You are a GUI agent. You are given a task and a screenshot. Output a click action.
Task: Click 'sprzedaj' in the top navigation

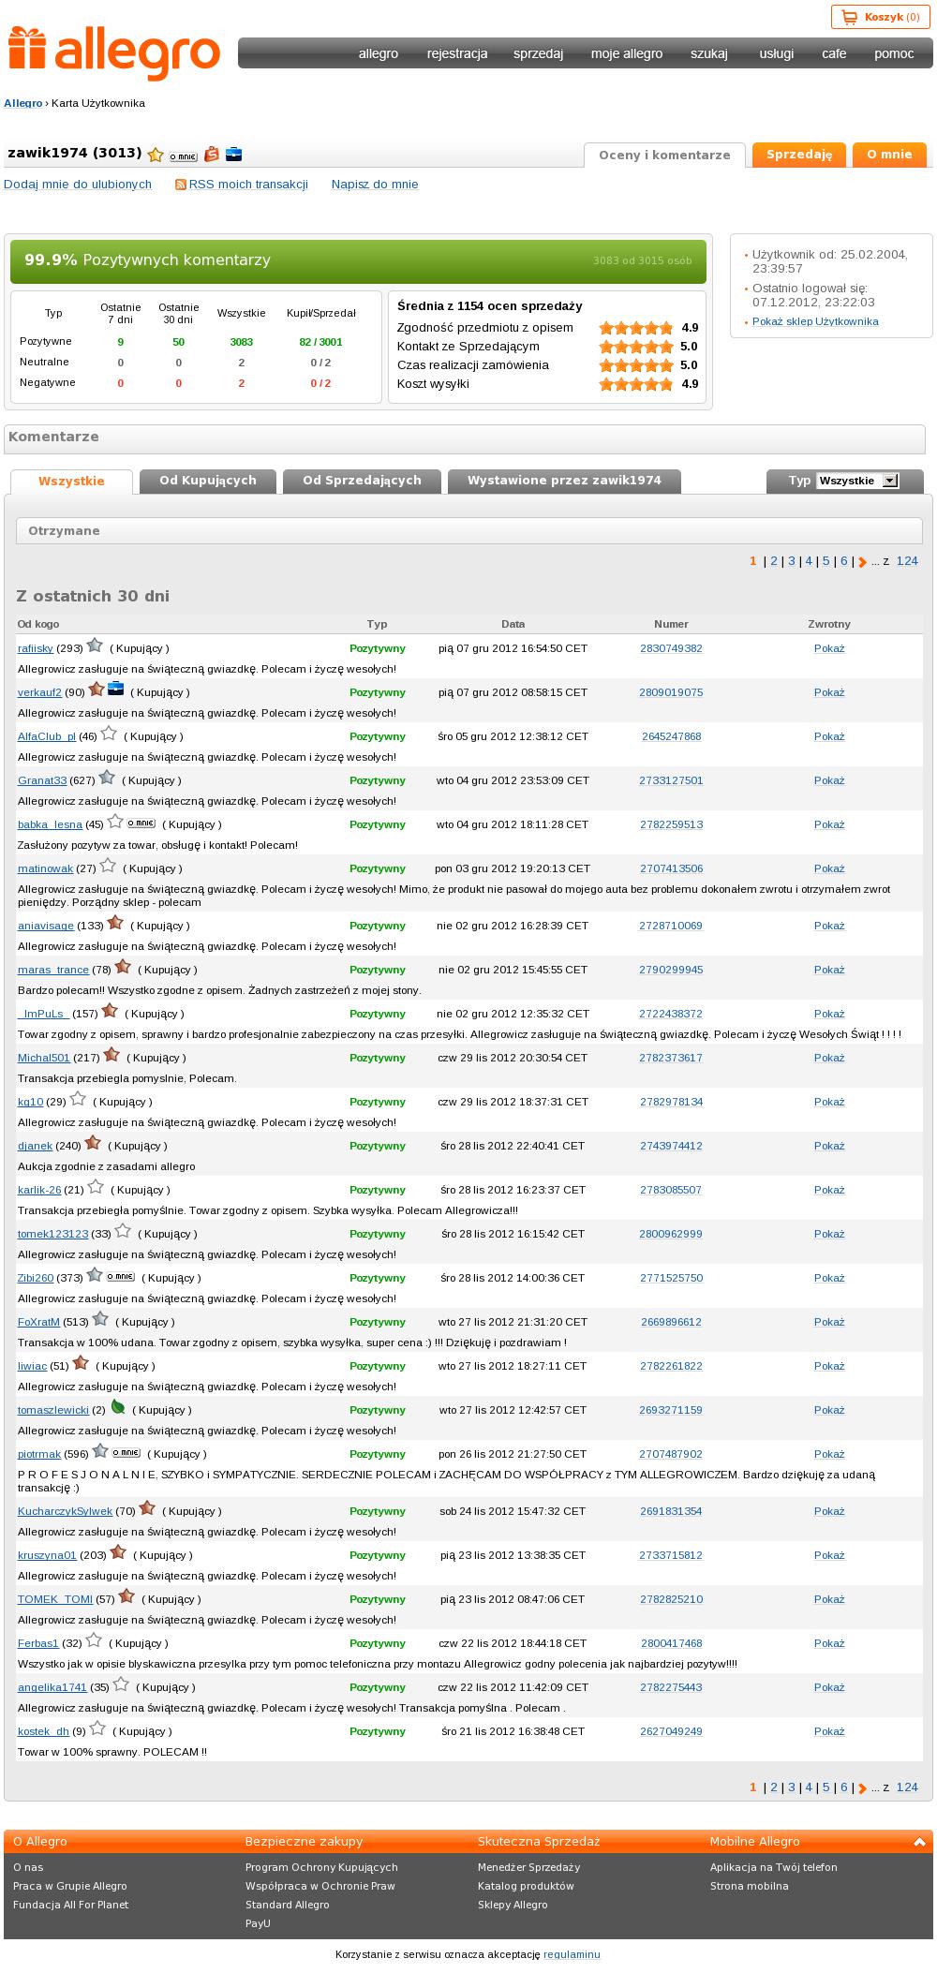(538, 53)
